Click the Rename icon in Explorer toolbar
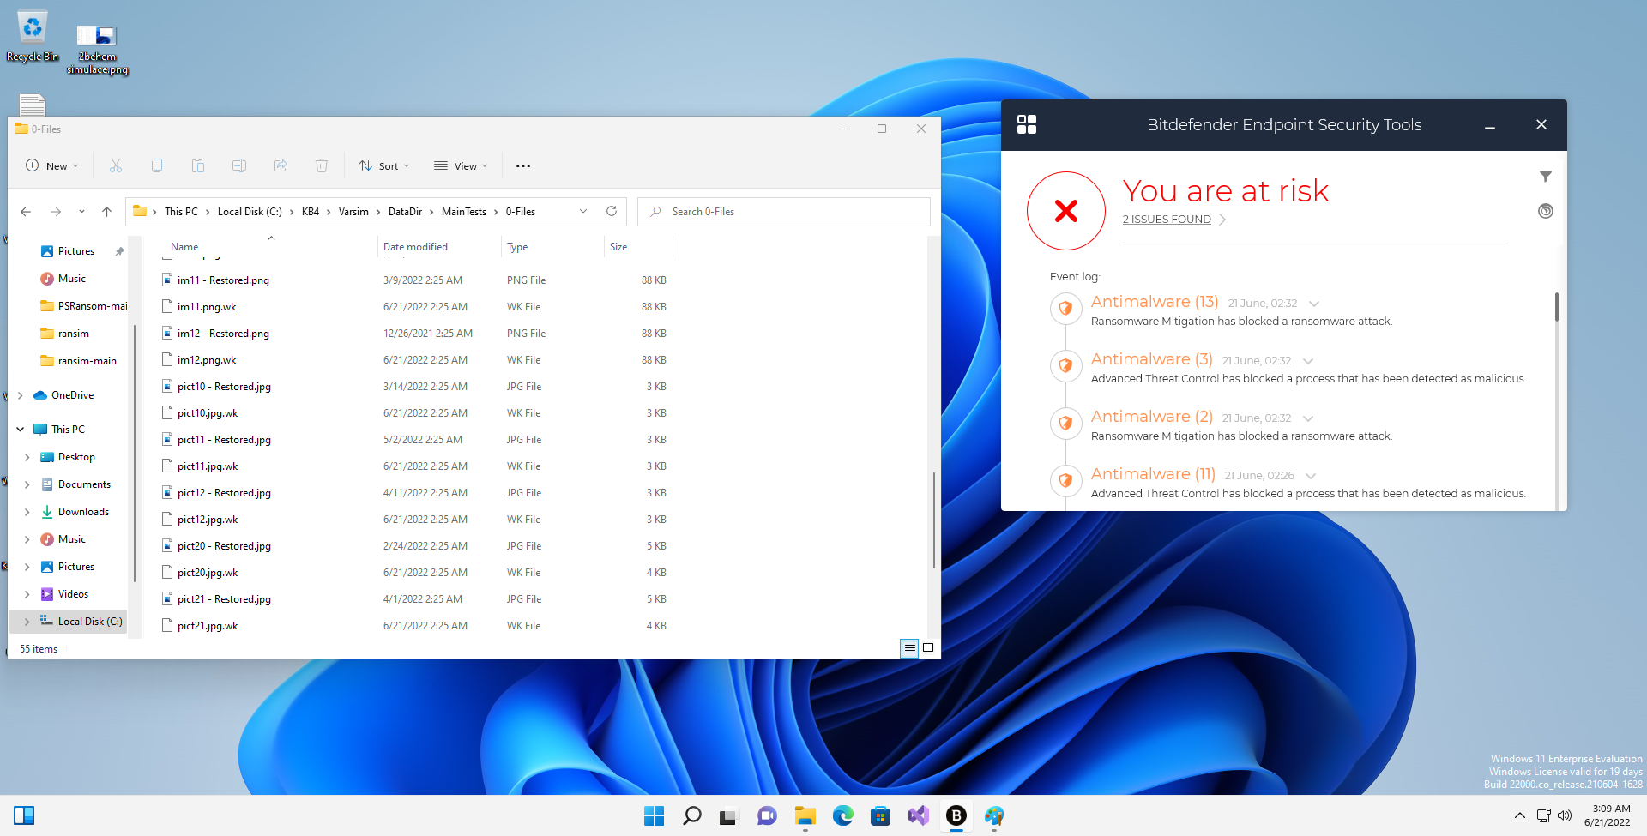The image size is (1647, 836). click(239, 165)
